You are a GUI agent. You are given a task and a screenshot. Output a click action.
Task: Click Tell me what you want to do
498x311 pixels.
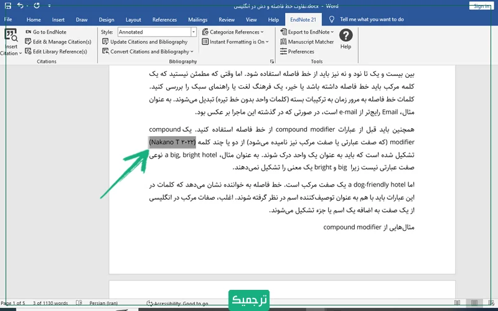[x=372, y=19]
